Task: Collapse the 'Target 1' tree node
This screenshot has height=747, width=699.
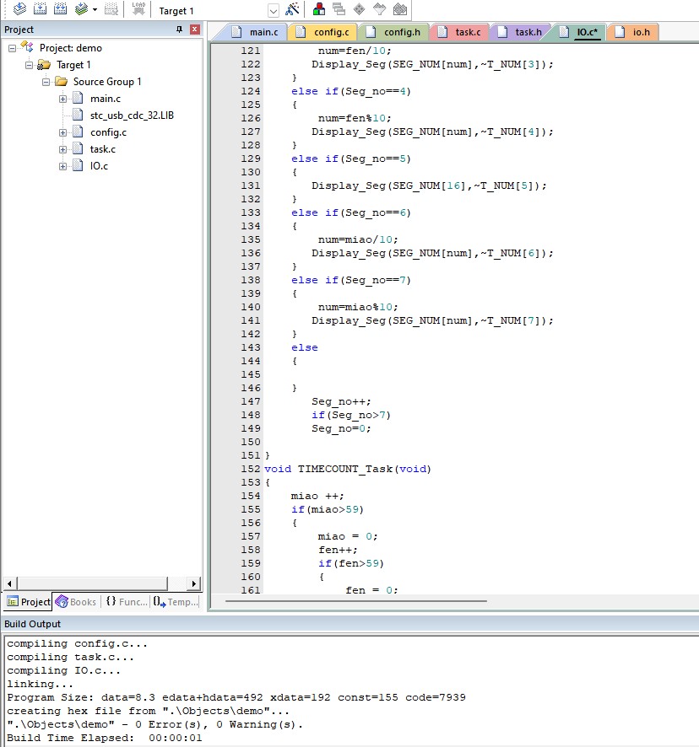Action: tap(29, 65)
